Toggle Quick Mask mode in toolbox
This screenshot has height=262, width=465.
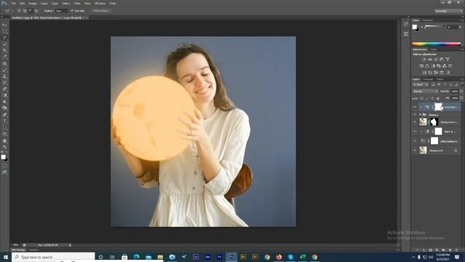4,165
